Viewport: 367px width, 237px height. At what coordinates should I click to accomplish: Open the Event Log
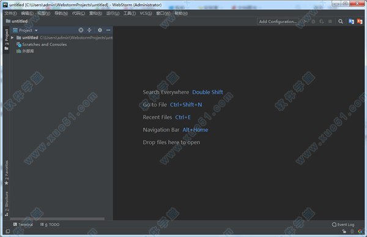pyautogui.click(x=343, y=225)
